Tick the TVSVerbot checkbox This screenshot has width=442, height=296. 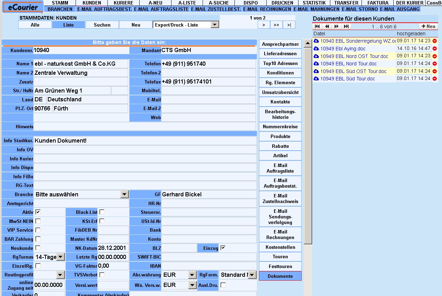(102, 275)
